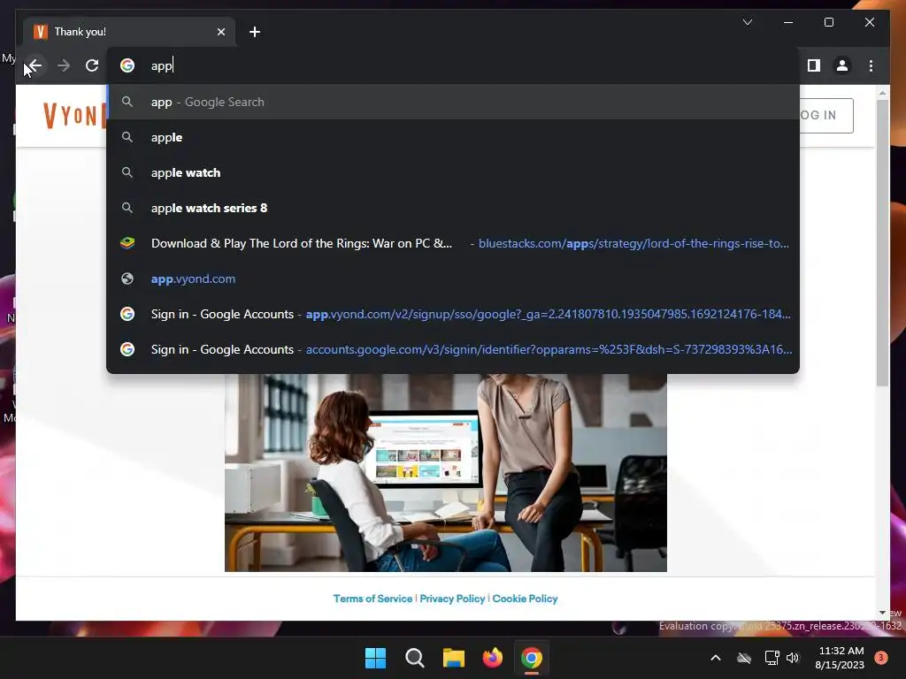
Task: Select 'apple watch series 8' suggestion
Action: [x=454, y=208]
